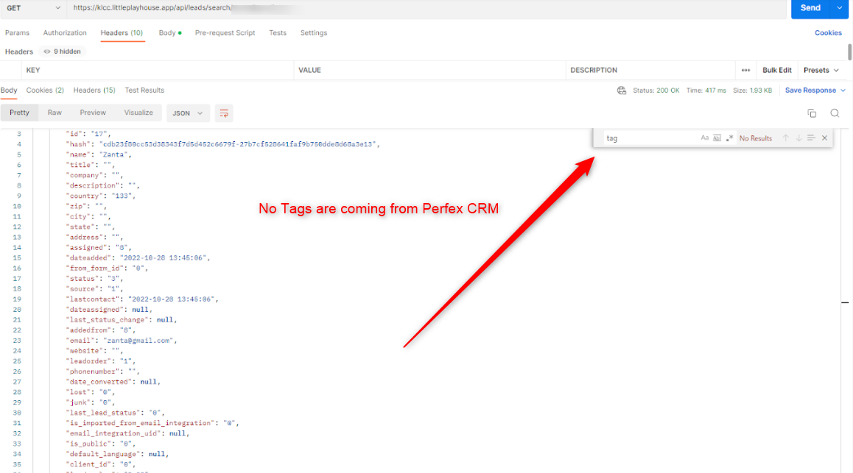Click the KEY column header

tap(33, 70)
